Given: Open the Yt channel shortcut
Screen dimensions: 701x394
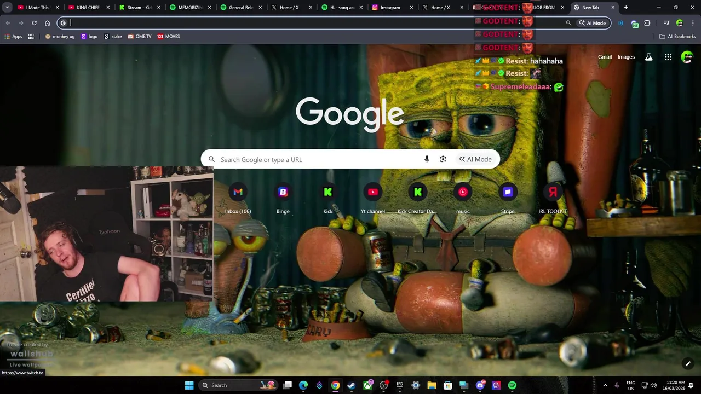Looking at the screenshot, I should (x=373, y=198).
